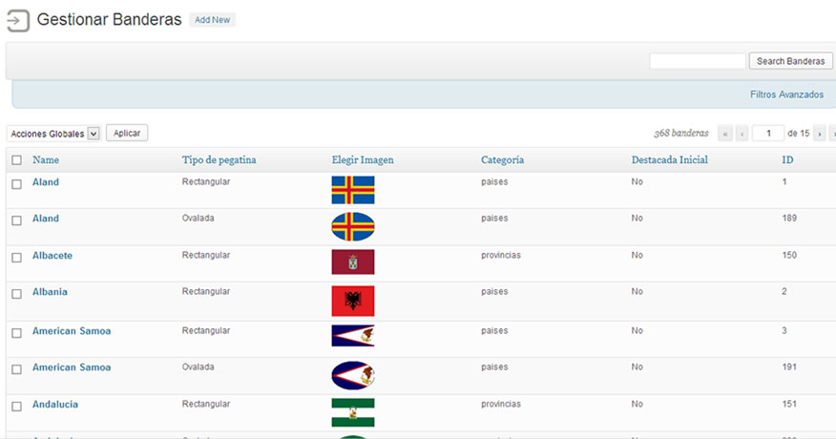Click 'Ovalada' in Aland 189 row

[198, 218]
